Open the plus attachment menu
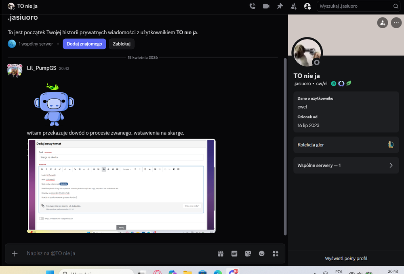 point(15,254)
